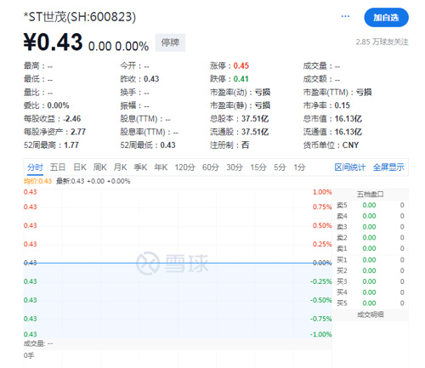
Task: Click the 买4 order book row
Action: pyautogui.click(x=371, y=292)
